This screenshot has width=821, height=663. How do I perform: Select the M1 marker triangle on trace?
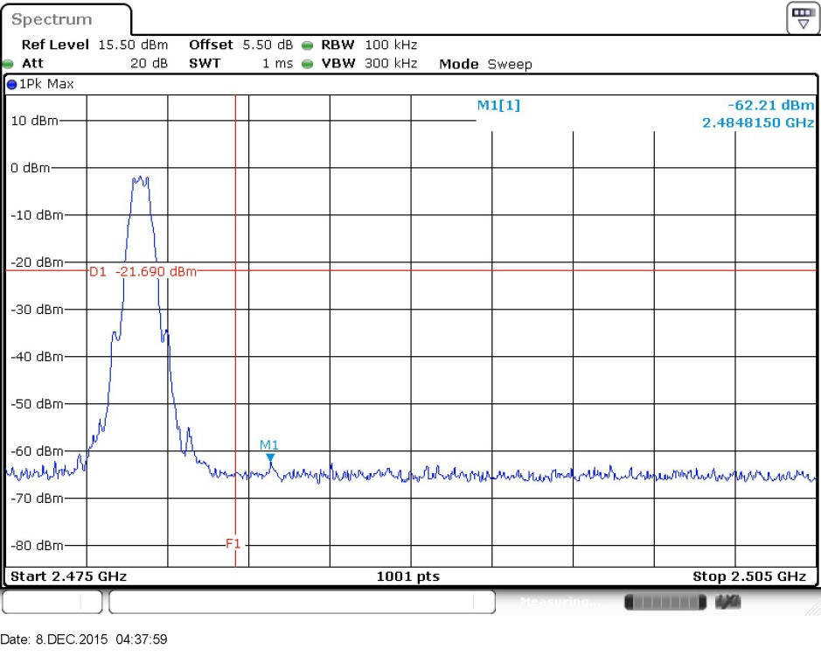270,458
